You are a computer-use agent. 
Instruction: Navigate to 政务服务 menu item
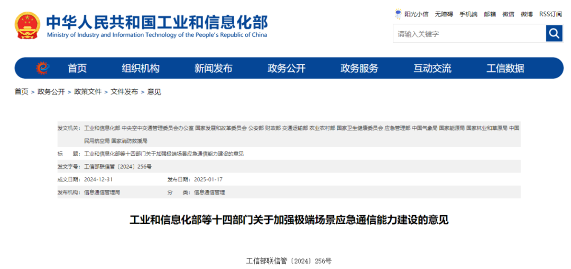(360, 68)
